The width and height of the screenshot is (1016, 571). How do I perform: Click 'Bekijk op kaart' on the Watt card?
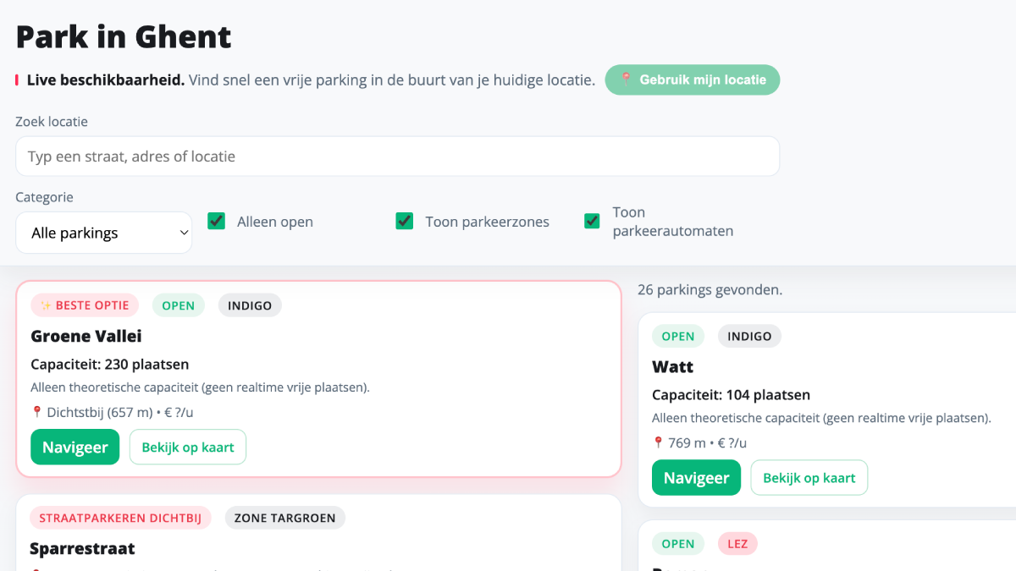point(809,477)
